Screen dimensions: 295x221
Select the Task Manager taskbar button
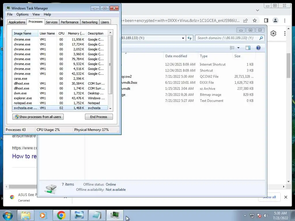[x=115, y=215]
